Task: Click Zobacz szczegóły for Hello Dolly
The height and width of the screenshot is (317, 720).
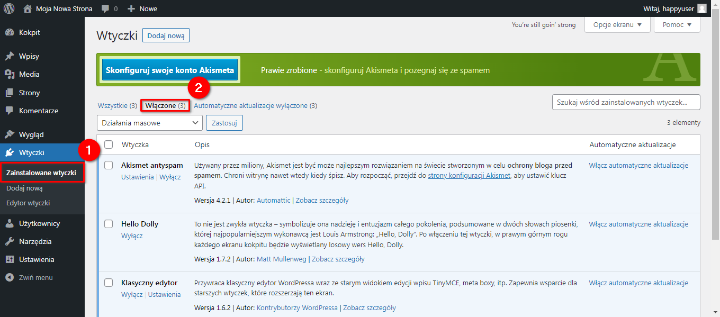Action: point(338,259)
